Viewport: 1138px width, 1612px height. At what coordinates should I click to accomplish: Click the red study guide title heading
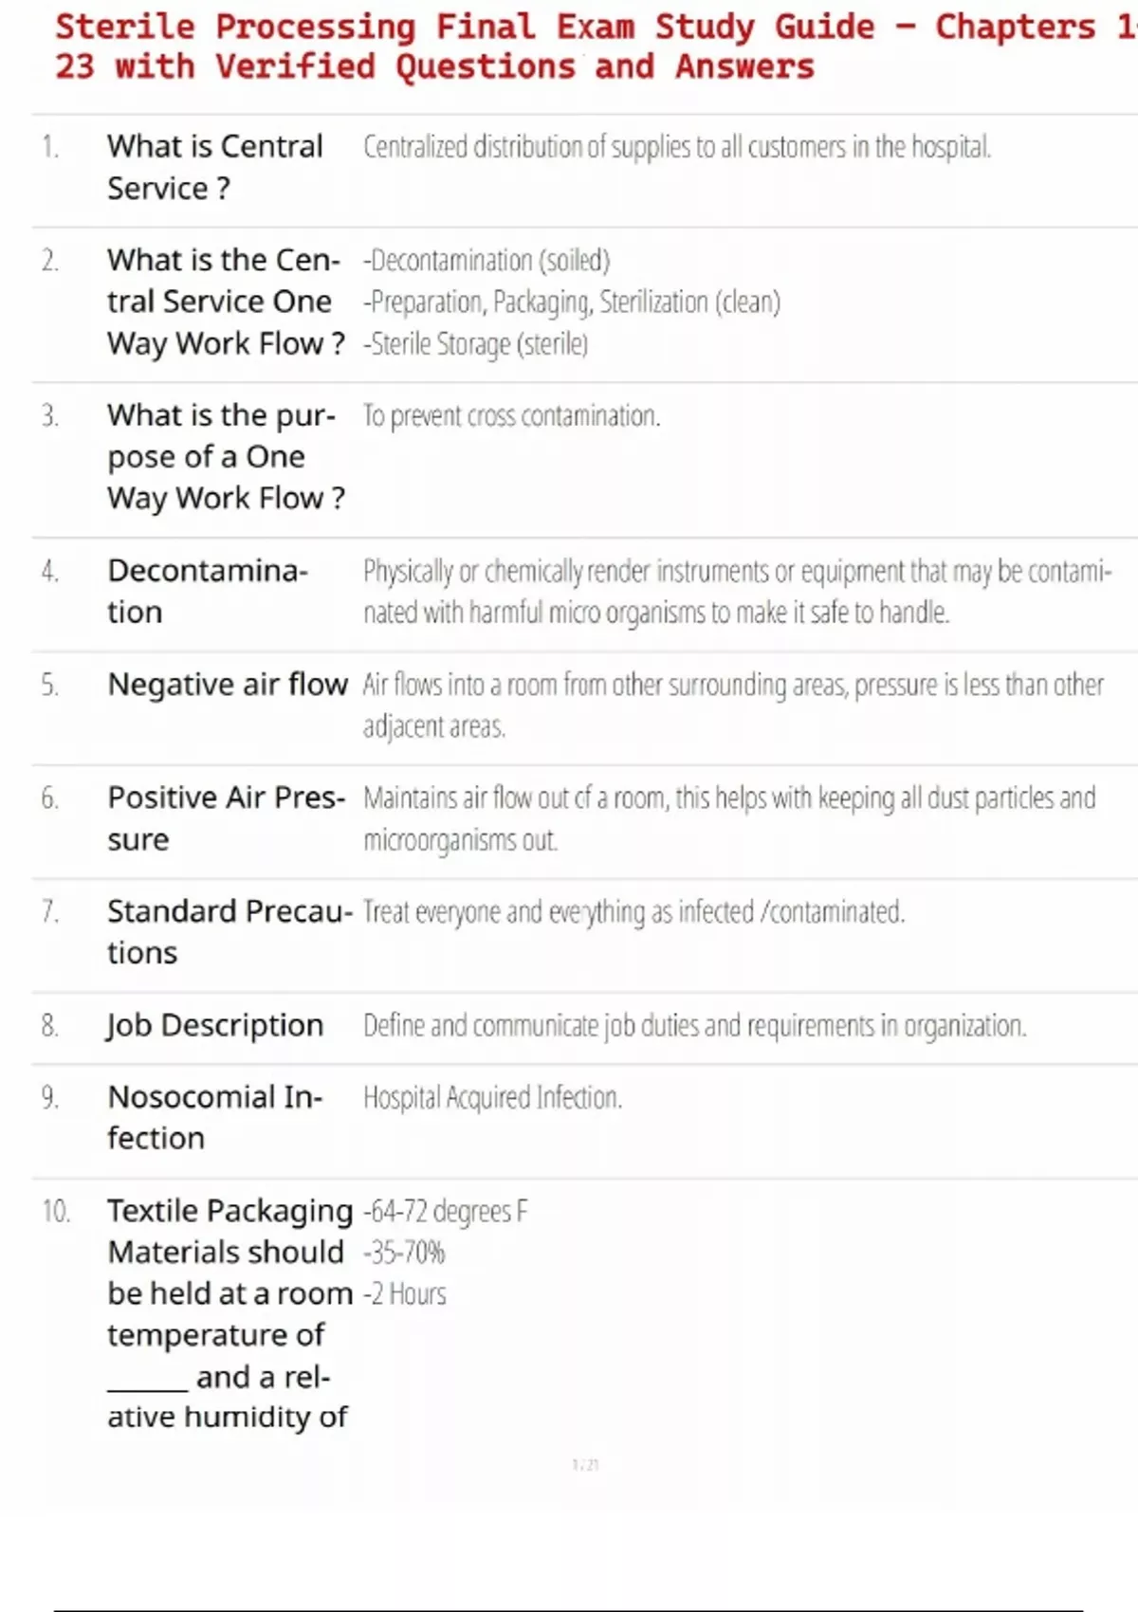tap(569, 46)
